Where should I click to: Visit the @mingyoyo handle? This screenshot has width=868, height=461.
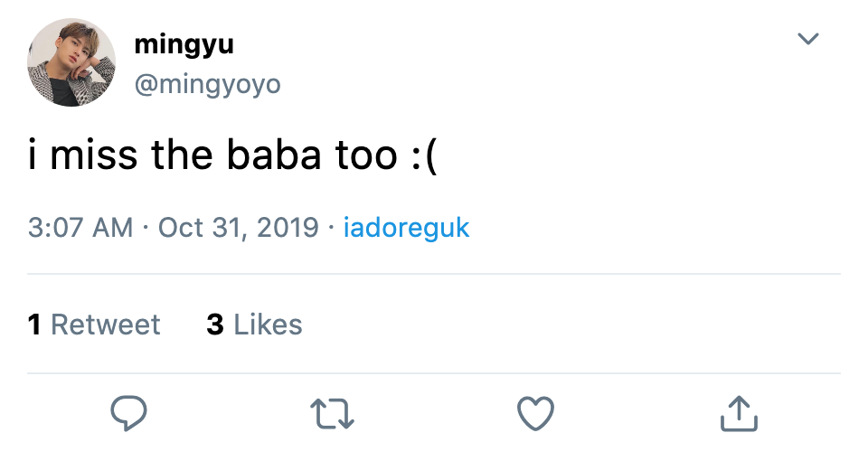(x=208, y=85)
